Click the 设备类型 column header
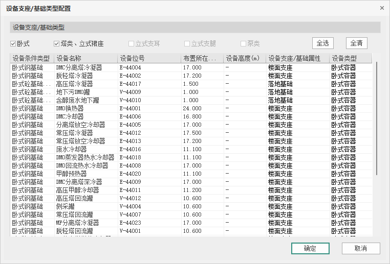Image resolution: width=390 pixels, height=264 pixels. [350, 58]
